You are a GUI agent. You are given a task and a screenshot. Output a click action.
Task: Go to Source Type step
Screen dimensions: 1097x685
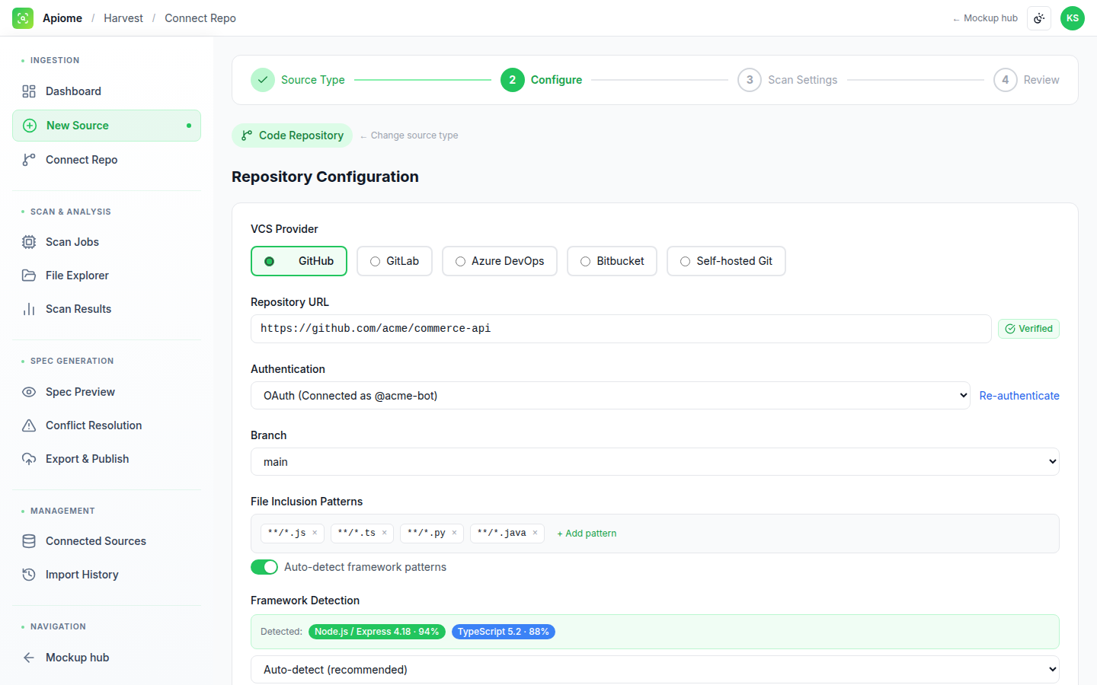[x=298, y=80]
